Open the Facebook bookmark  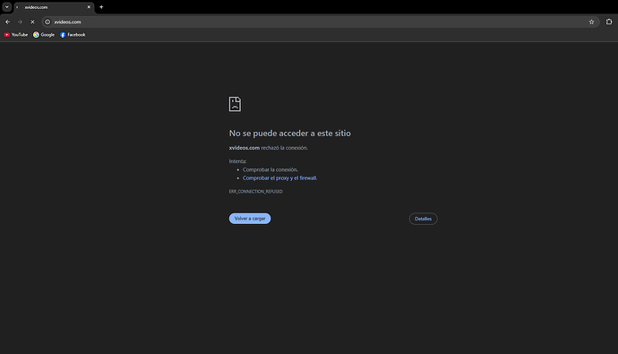(73, 35)
